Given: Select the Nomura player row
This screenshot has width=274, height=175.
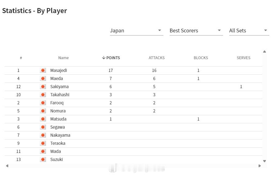Looking at the screenshot, I should click(133, 111).
